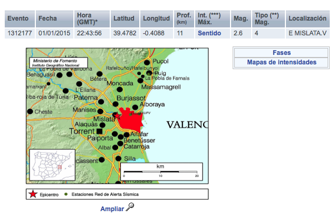Open Mapas de intensidades link
The image size is (335, 218).
281,62
